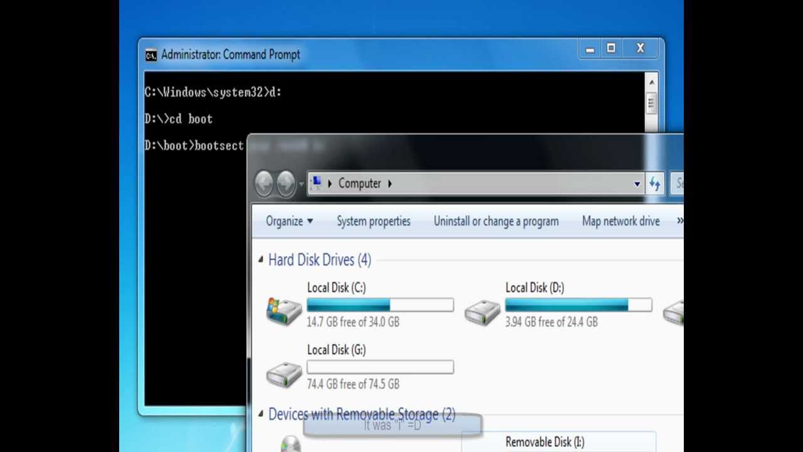Maximize the Command Prompt window
This screenshot has width=803, height=452.
(x=611, y=49)
